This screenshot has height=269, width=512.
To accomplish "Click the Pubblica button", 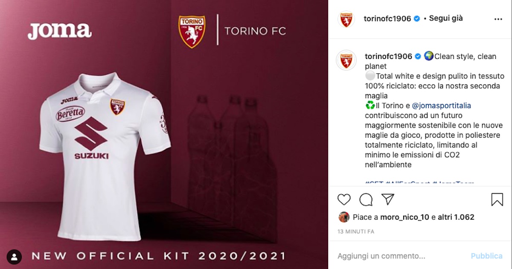I will [486, 256].
